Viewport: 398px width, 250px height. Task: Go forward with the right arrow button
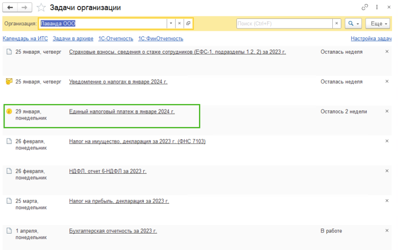click(24, 7)
